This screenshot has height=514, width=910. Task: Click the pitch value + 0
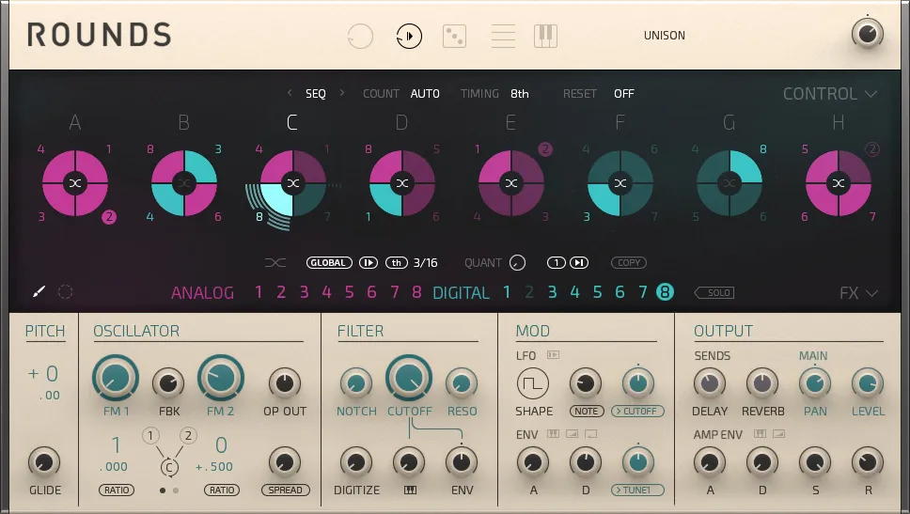[43, 374]
